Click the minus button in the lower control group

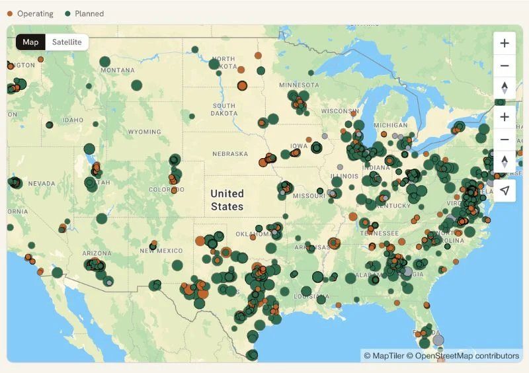click(505, 140)
